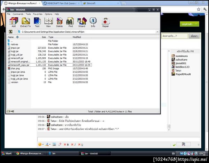The image size is (209, 163).
Task: Switch to bin folder taskbar item
Action: (x=62, y=153)
